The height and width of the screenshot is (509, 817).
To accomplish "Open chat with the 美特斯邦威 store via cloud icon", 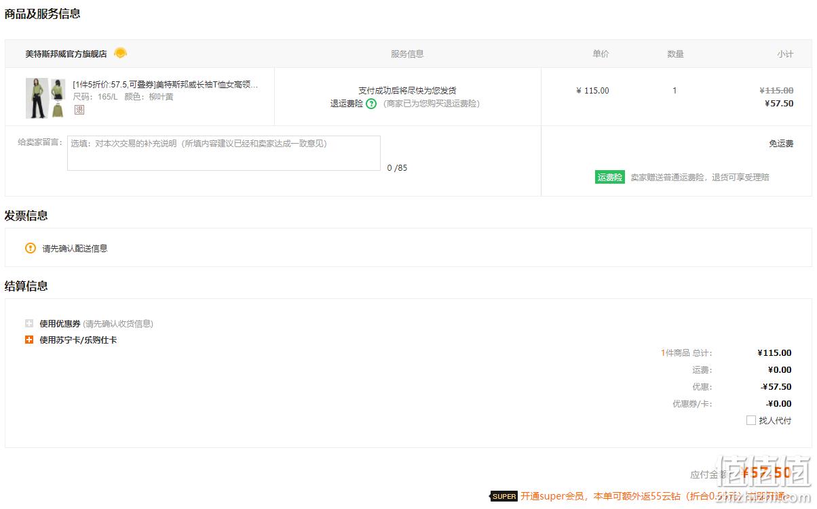I will coord(120,53).
